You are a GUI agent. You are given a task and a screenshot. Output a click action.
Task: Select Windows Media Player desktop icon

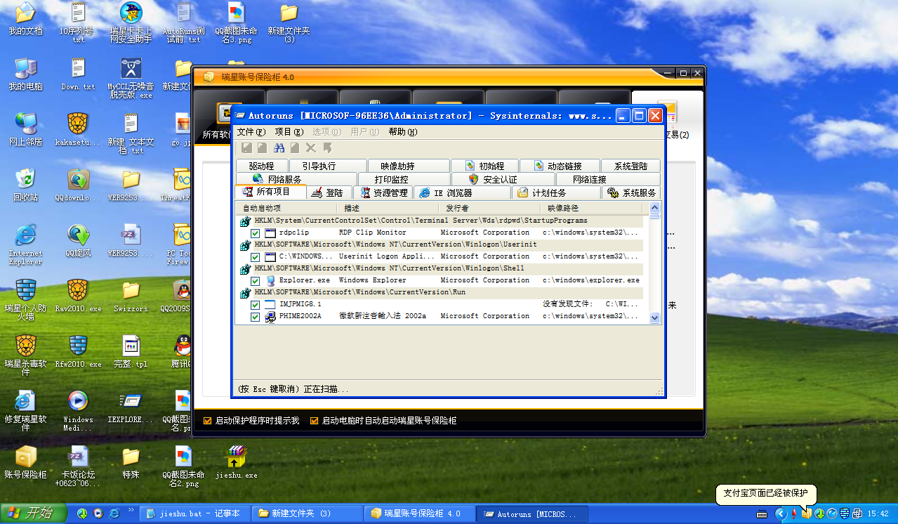pyautogui.click(x=78, y=411)
